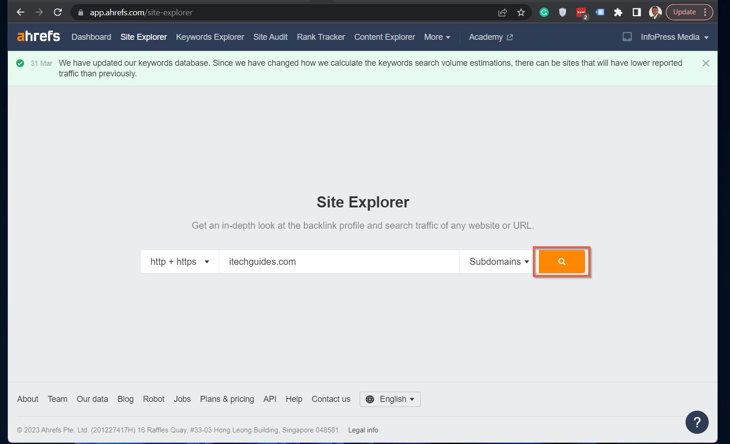Click the Chrome profile avatar
The height and width of the screenshot is (444, 730).
(655, 13)
